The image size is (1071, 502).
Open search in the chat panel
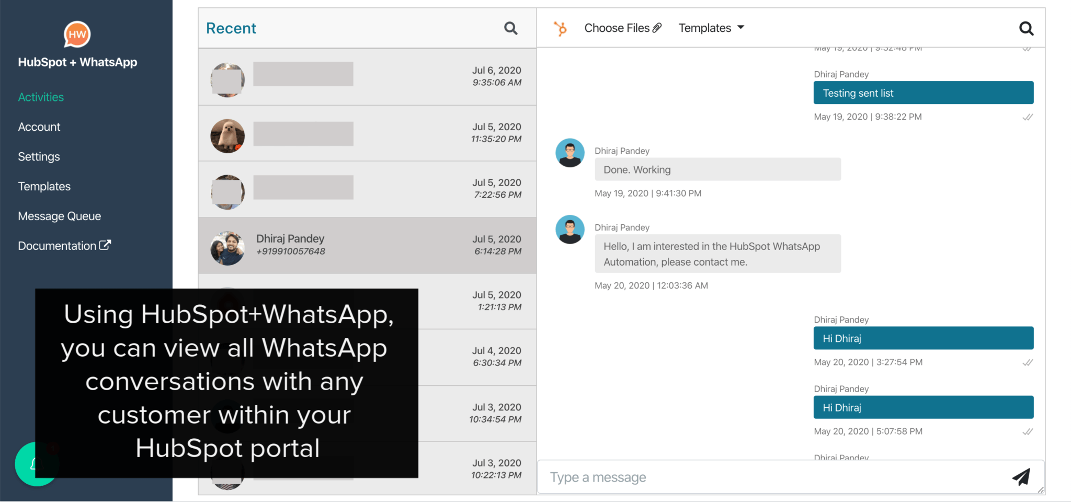(1026, 29)
